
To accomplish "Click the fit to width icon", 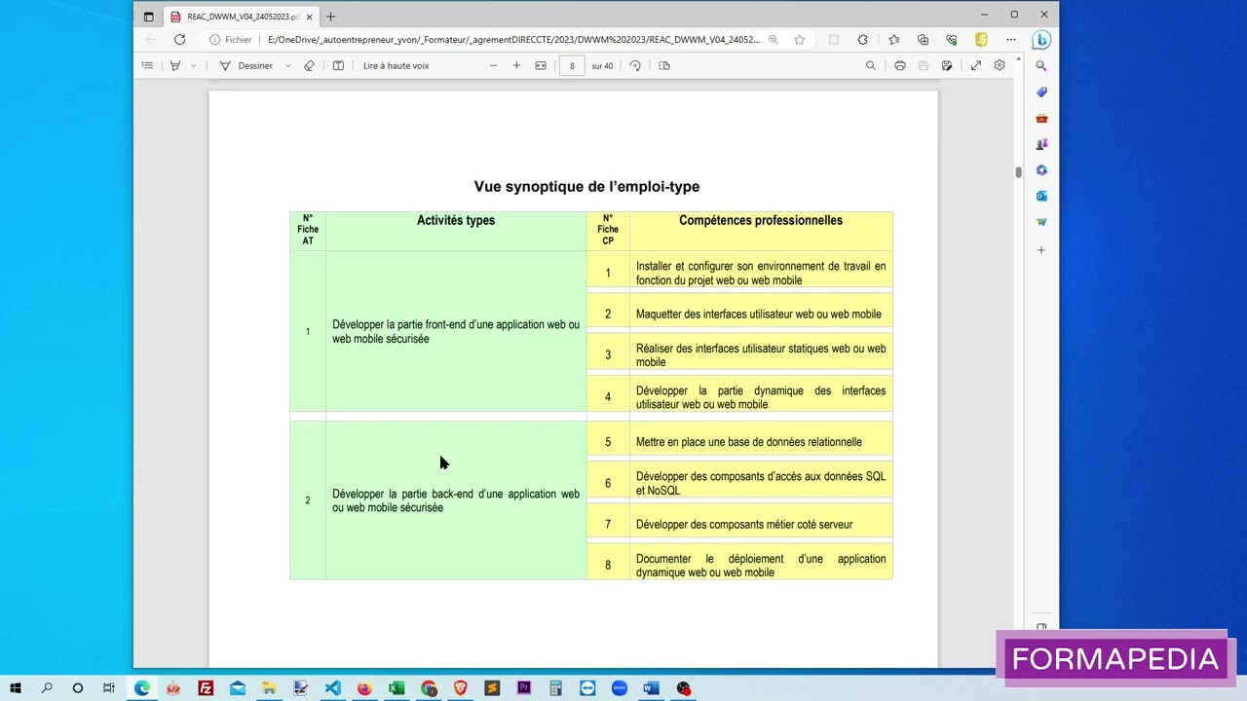I will 541,65.
